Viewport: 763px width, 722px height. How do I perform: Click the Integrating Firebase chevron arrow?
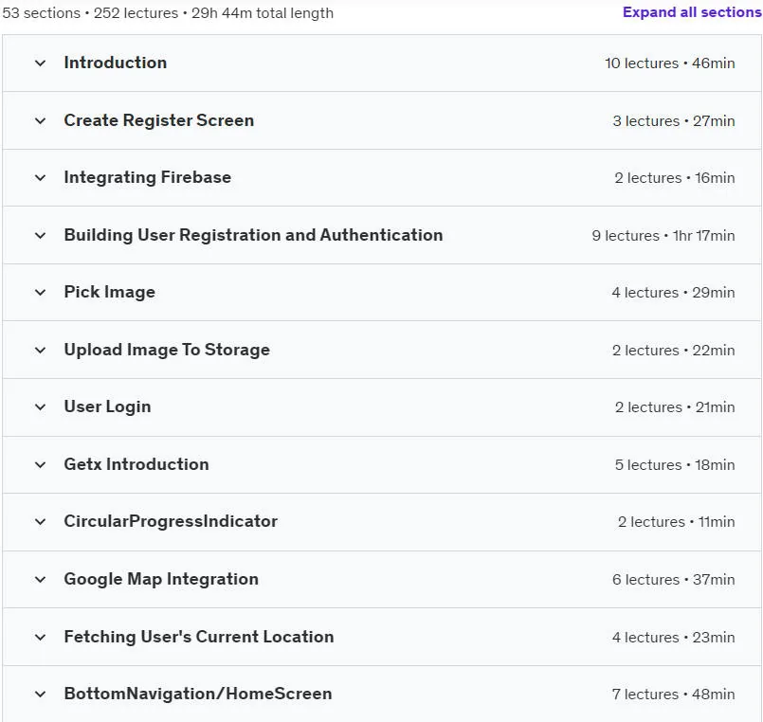[x=41, y=177]
